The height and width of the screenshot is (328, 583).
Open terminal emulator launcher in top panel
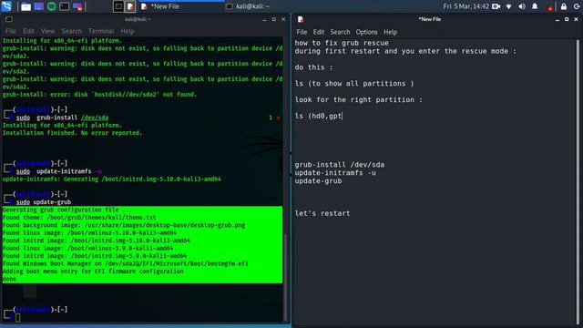click(x=64, y=6)
